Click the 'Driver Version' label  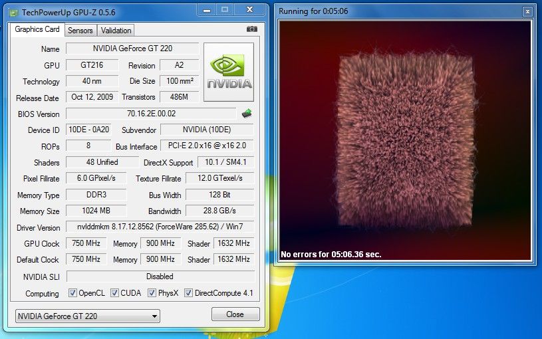39,228
